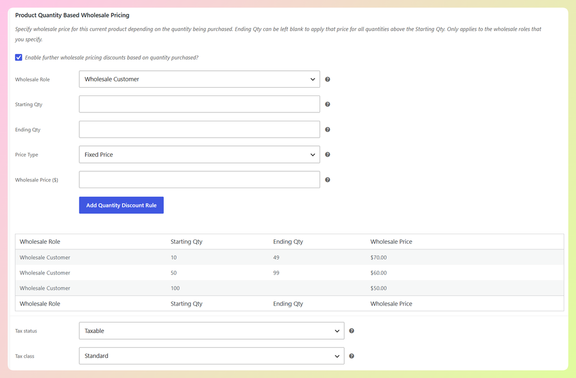The height and width of the screenshot is (378, 576).
Task: Open help tooltip for Wholesale Role
Action: pyautogui.click(x=327, y=79)
